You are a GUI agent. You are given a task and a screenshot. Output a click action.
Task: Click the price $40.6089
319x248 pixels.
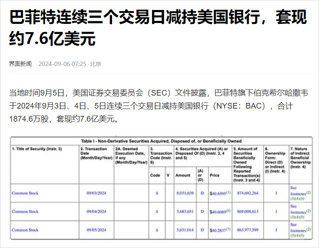(x=218, y=212)
